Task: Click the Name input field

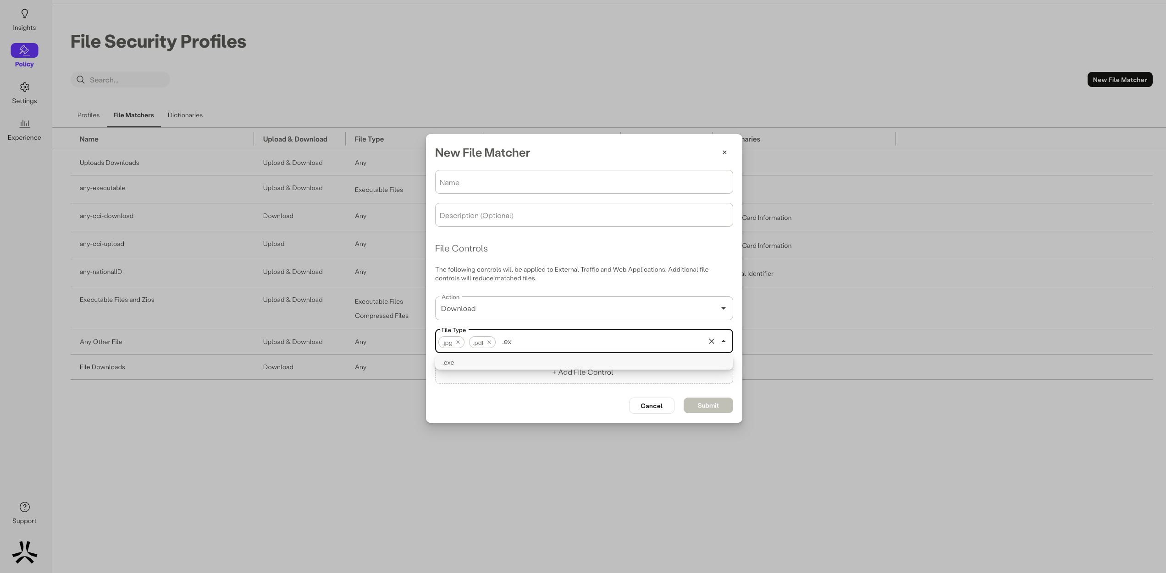Action: pos(583,182)
